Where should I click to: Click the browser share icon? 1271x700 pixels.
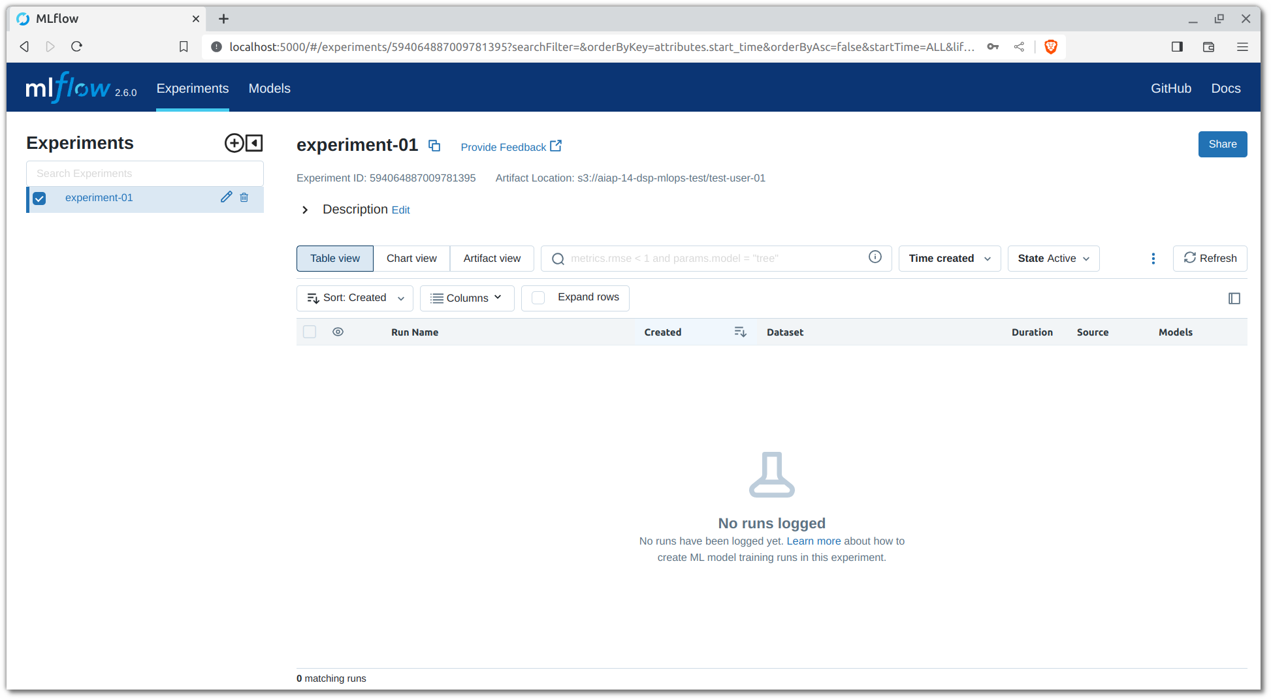(1019, 46)
